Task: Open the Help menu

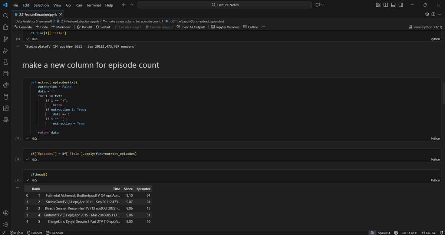Action: pyautogui.click(x=109, y=5)
